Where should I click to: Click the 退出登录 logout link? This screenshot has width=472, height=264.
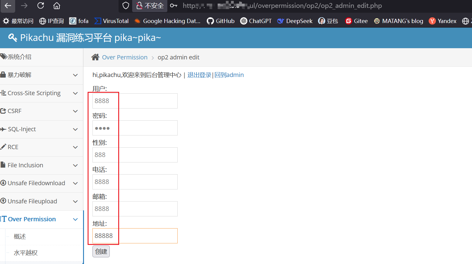tap(199, 75)
